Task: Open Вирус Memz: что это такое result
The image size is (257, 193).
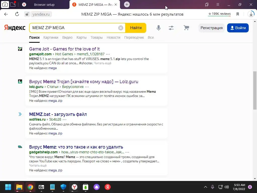Action: pyautogui.click(x=76, y=147)
